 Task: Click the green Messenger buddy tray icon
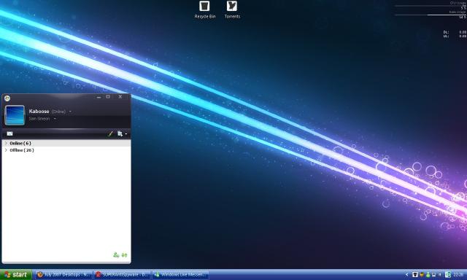click(428, 275)
